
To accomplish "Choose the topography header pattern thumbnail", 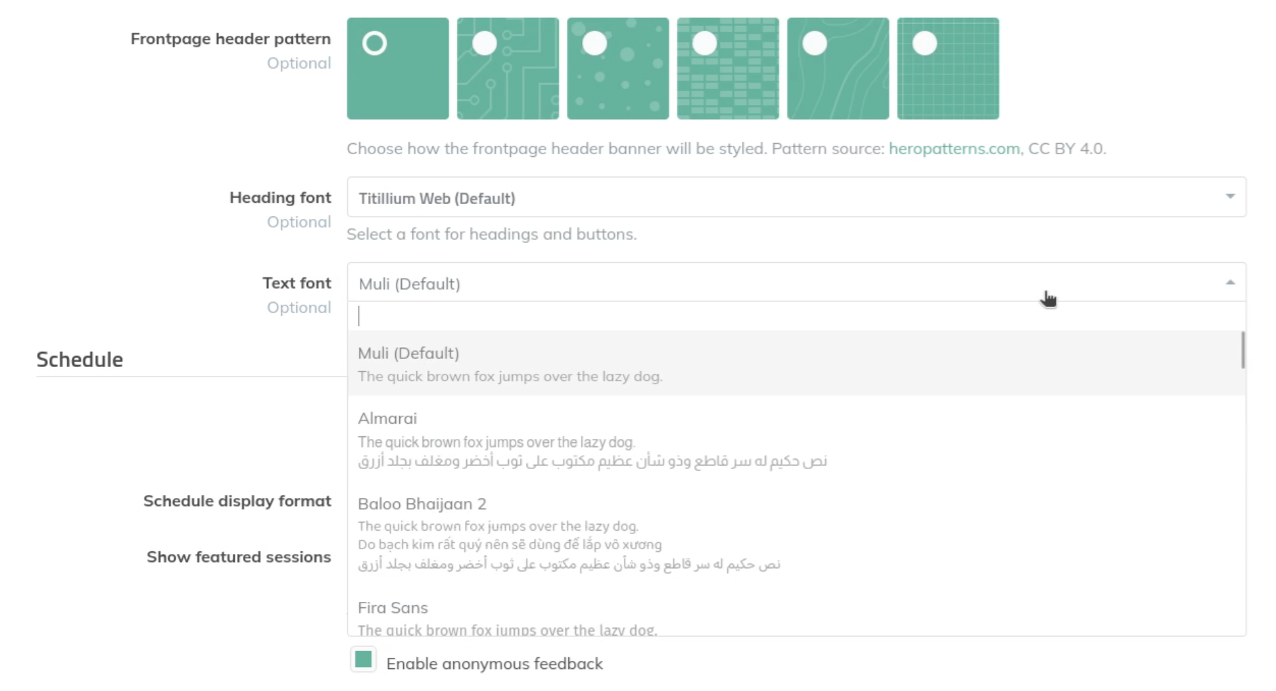I will click(x=838, y=69).
